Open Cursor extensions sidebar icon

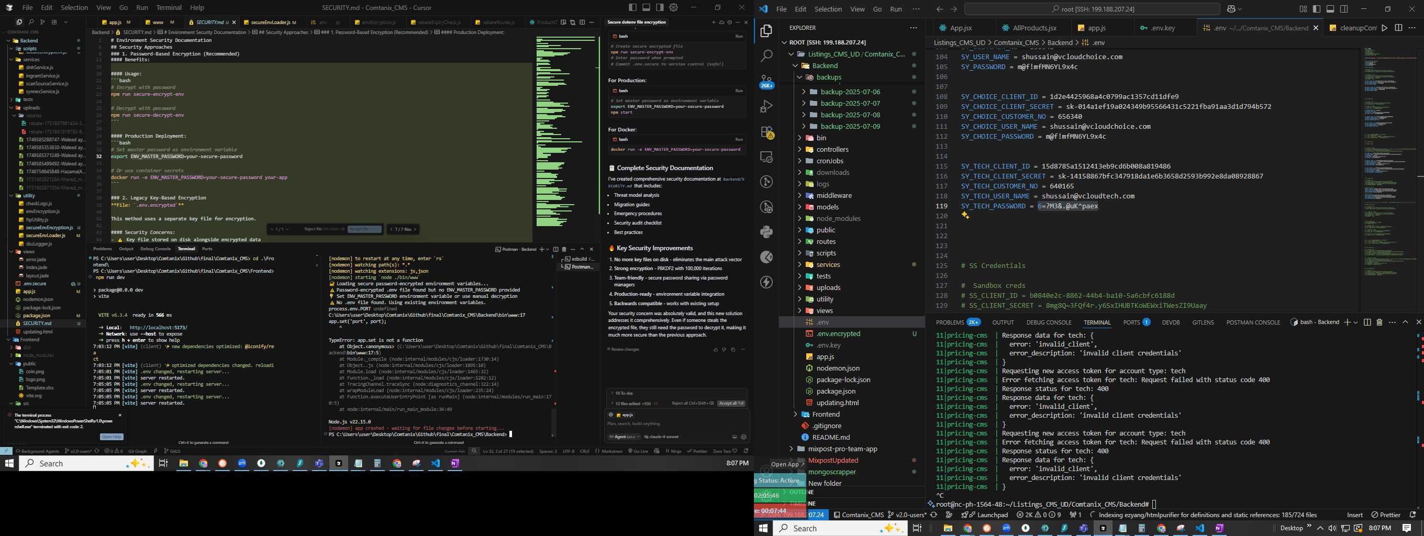pos(53,22)
